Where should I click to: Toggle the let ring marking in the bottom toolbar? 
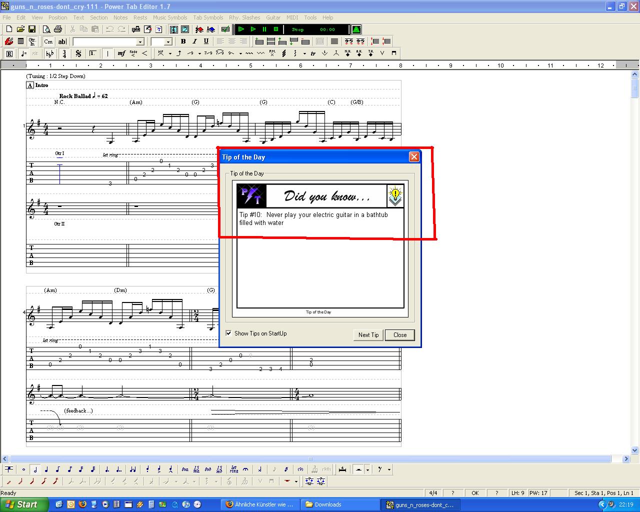pyautogui.click(x=233, y=469)
